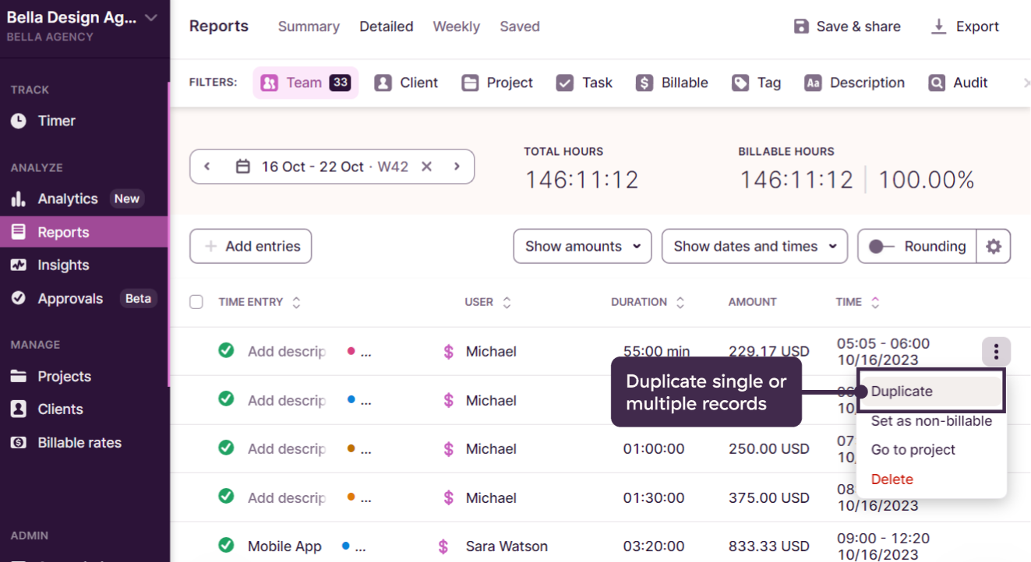Switch to the Weekly reports tab

[456, 26]
